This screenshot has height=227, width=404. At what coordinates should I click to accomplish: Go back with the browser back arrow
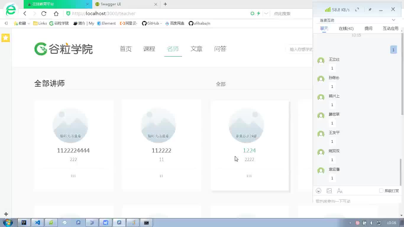pyautogui.click(x=25, y=14)
